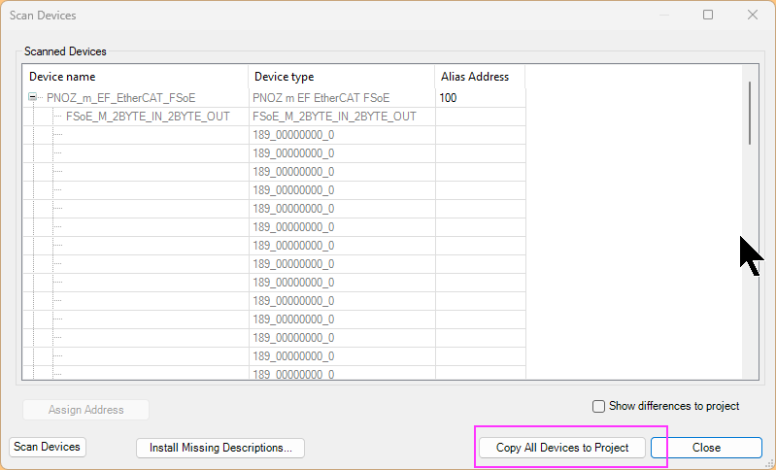Click Scan Devices button

click(x=48, y=447)
